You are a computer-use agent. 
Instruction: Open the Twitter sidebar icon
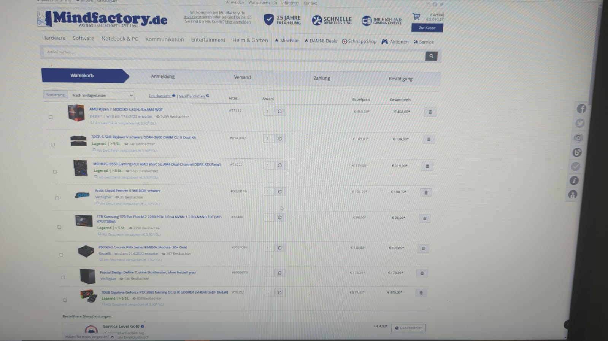point(580,123)
